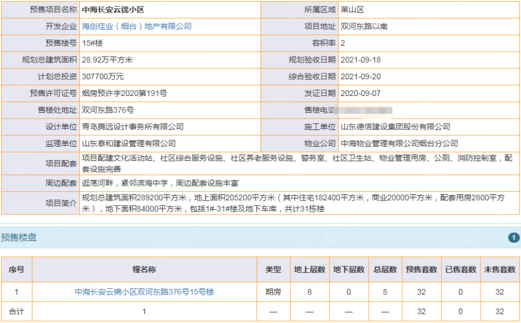Select the 项目简介 field label

pos(61,203)
